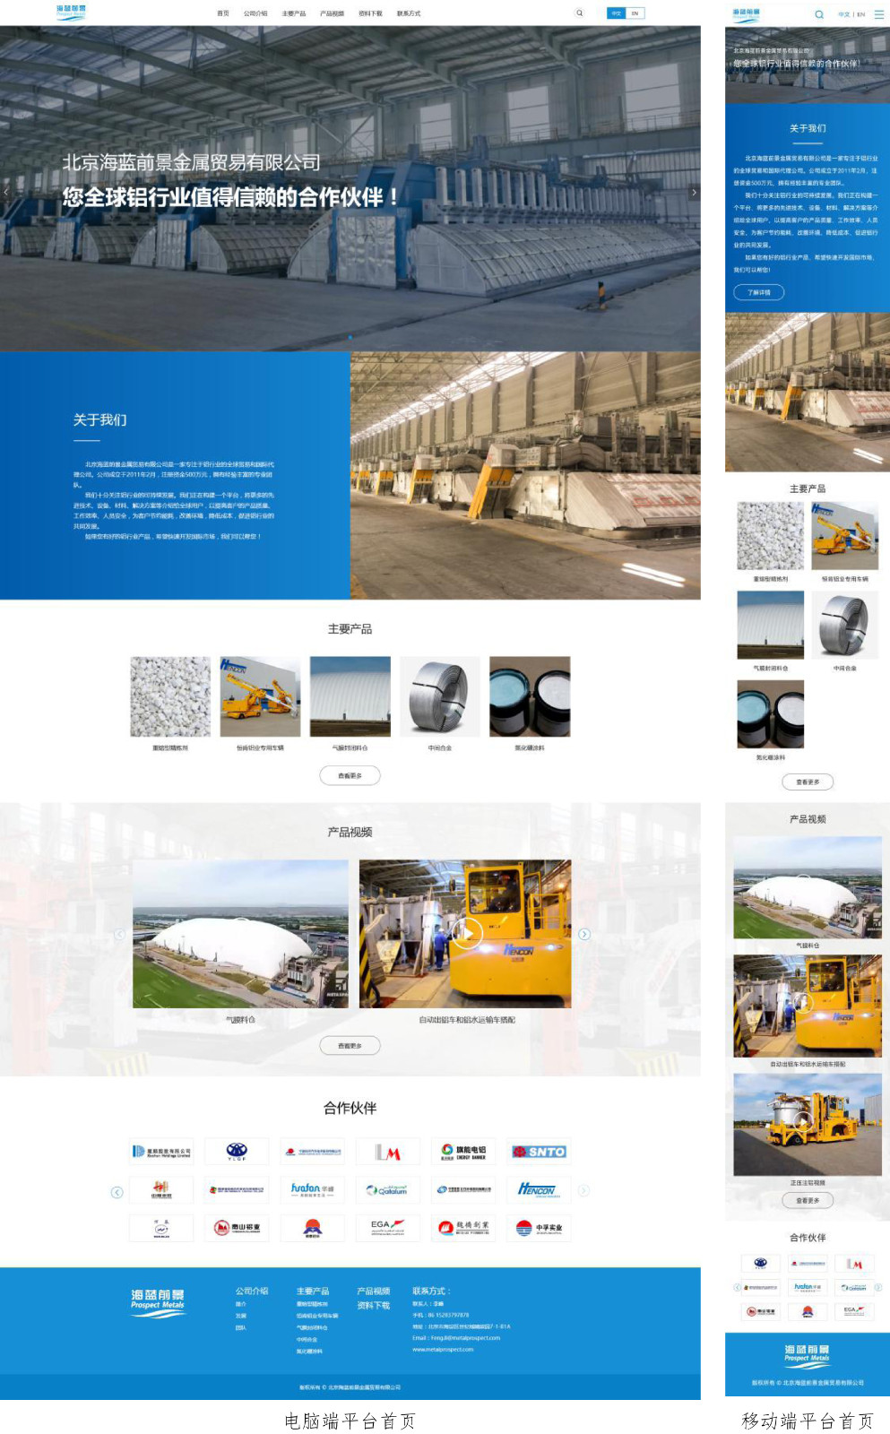This screenshot has height=1434, width=890.
Task: Open 资料下载 link in the footer
Action: point(373,1306)
